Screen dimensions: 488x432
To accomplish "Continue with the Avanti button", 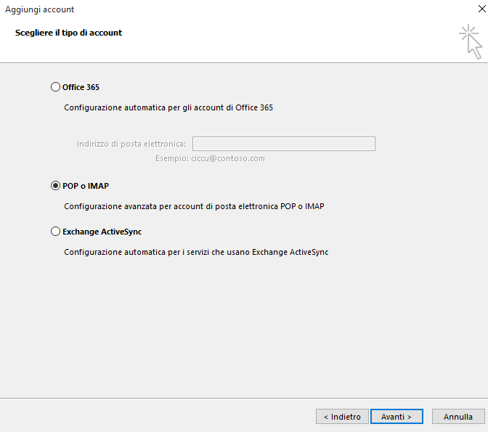I will [396, 417].
